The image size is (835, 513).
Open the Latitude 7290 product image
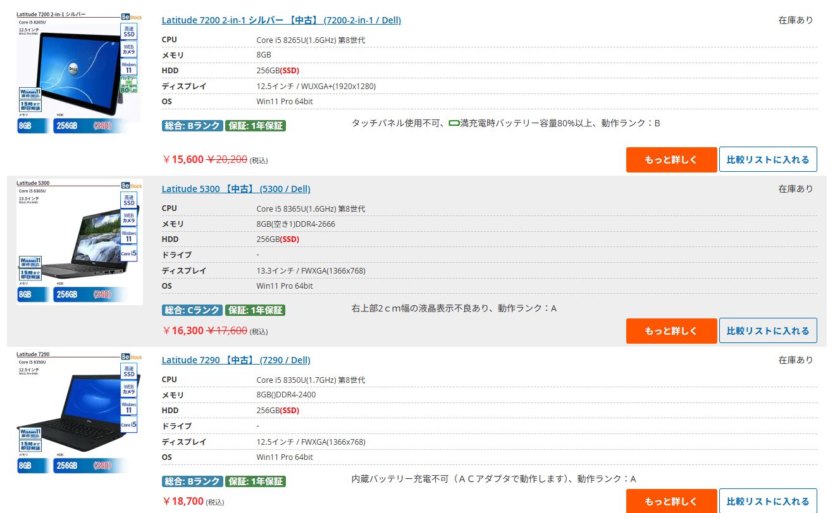[x=80, y=412]
